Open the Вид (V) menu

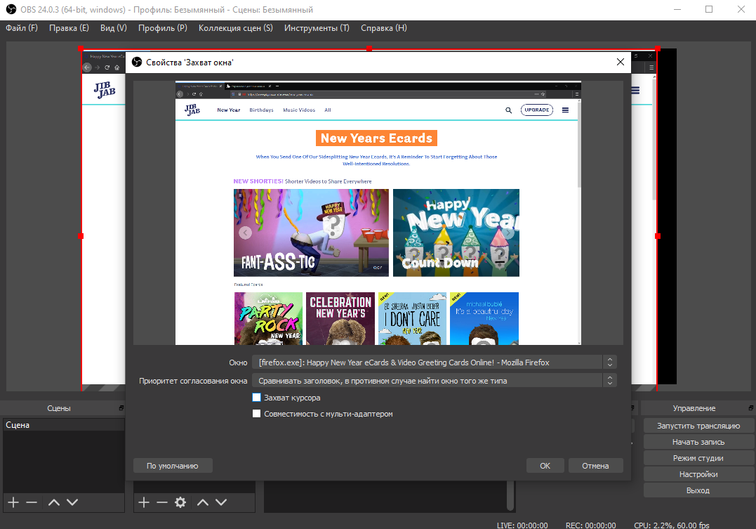click(113, 28)
